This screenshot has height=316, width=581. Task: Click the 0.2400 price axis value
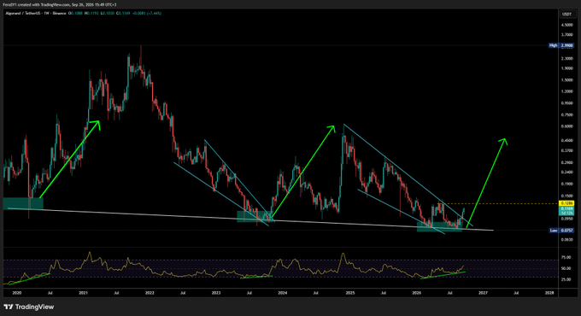coord(567,173)
